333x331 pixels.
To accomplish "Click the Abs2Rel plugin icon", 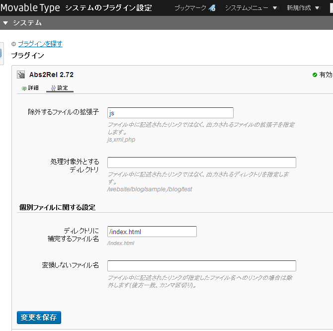I will tap(21, 75).
